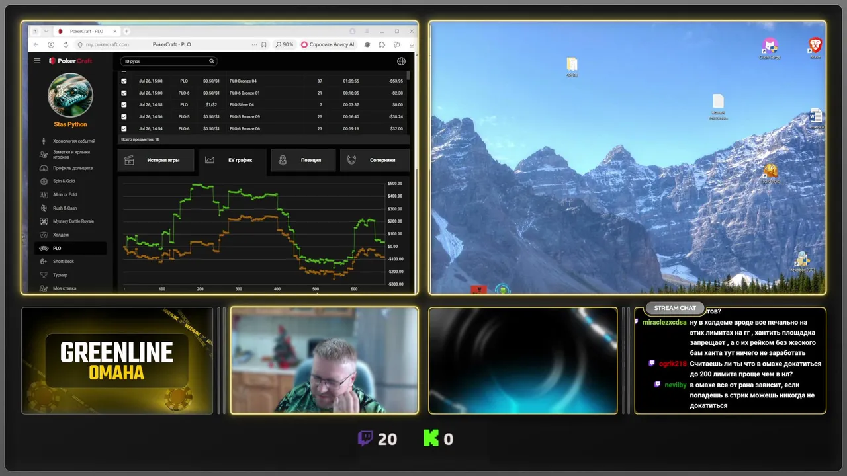The width and height of the screenshot is (847, 476).
Task: Uncheck the Jul 26, 14:54 session row
Action: coord(124,128)
